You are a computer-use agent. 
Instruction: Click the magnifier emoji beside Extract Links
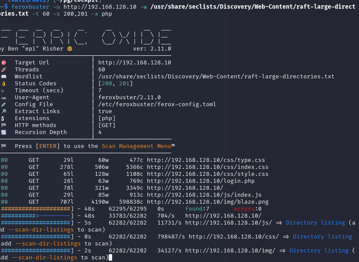3,111
